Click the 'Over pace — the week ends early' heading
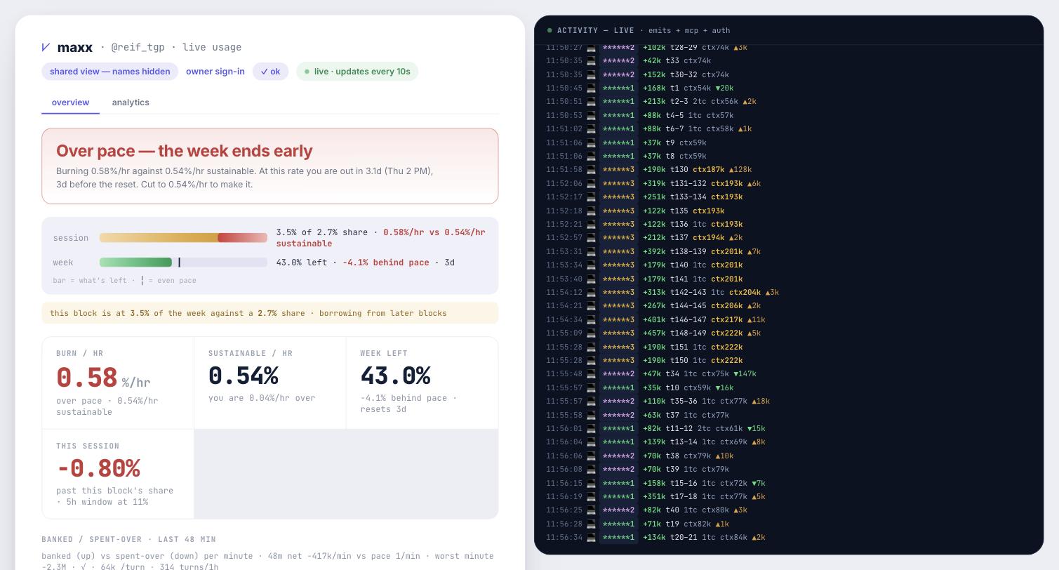This screenshot has height=570, width=1059. click(185, 151)
